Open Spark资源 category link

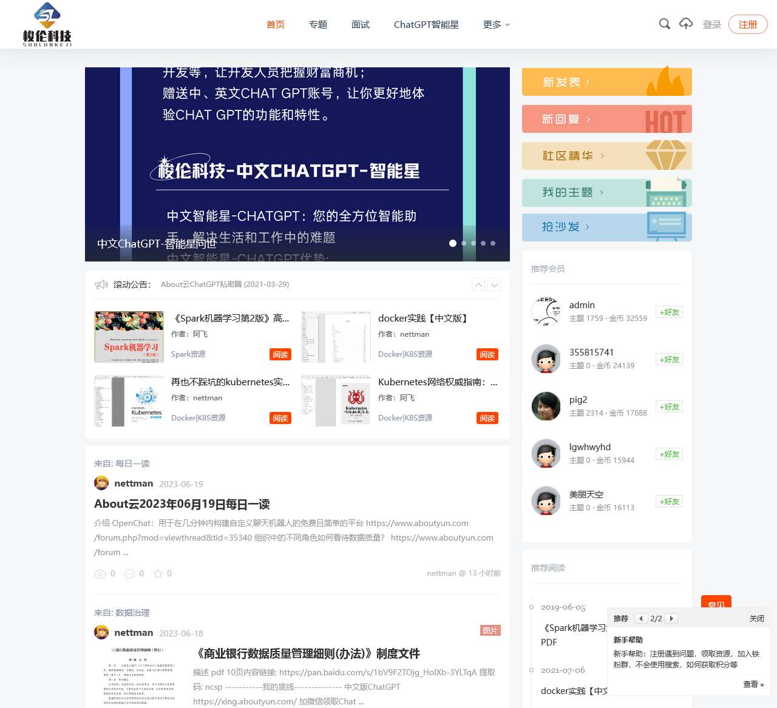tap(188, 354)
